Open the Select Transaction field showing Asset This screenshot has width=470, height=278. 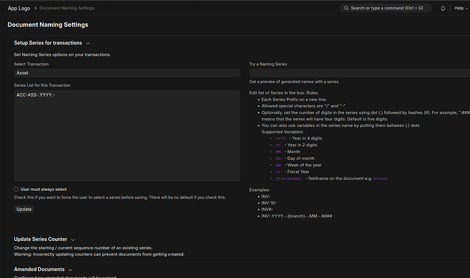tap(127, 73)
